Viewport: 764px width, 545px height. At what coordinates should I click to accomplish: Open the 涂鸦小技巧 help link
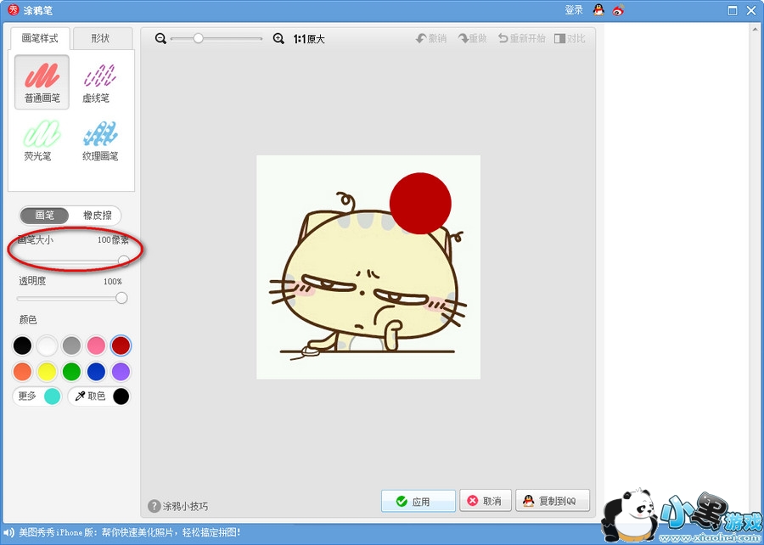pyautogui.click(x=177, y=506)
